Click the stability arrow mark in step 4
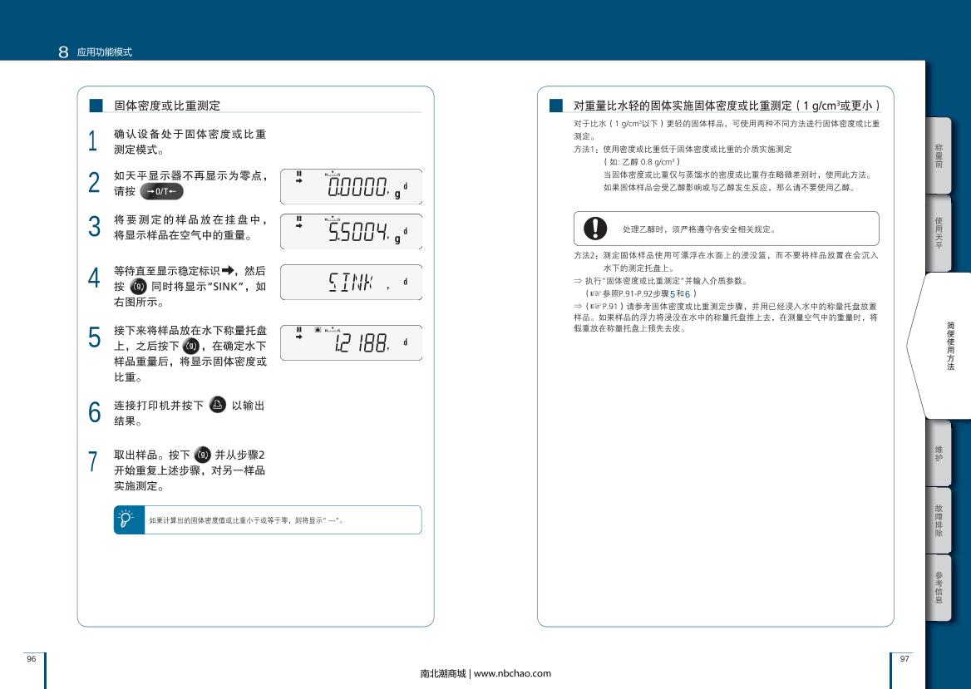Screen dimensions: 971x689 [x=230, y=270]
